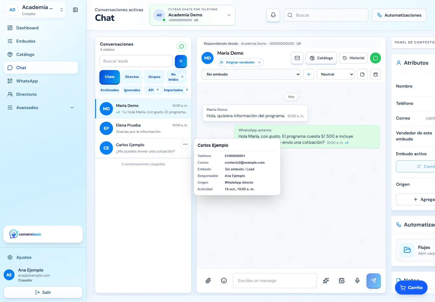
Task: Click the AE user avatar
Action: [x=9, y=275]
